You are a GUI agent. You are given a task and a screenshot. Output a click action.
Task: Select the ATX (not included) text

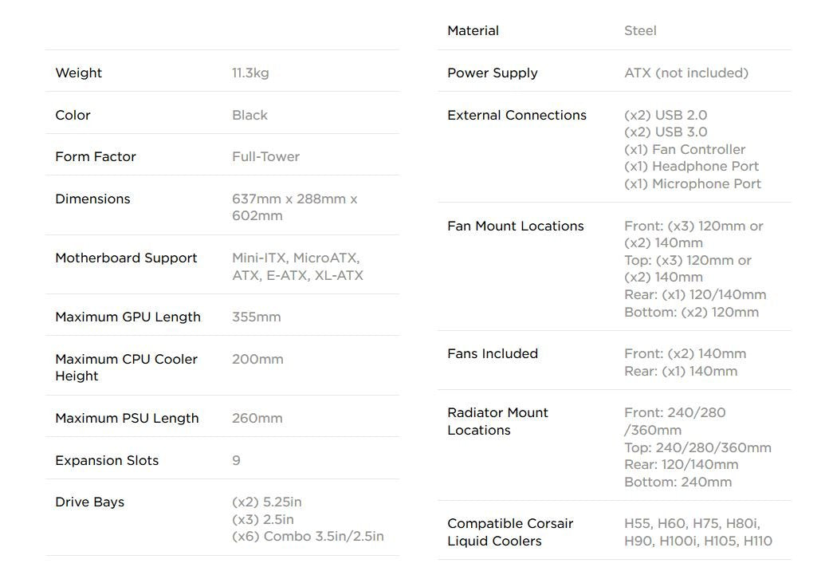tap(686, 73)
